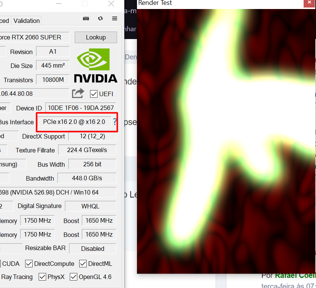Click the Texture Fillrate value 224.4 GTexel/s

tap(87, 150)
